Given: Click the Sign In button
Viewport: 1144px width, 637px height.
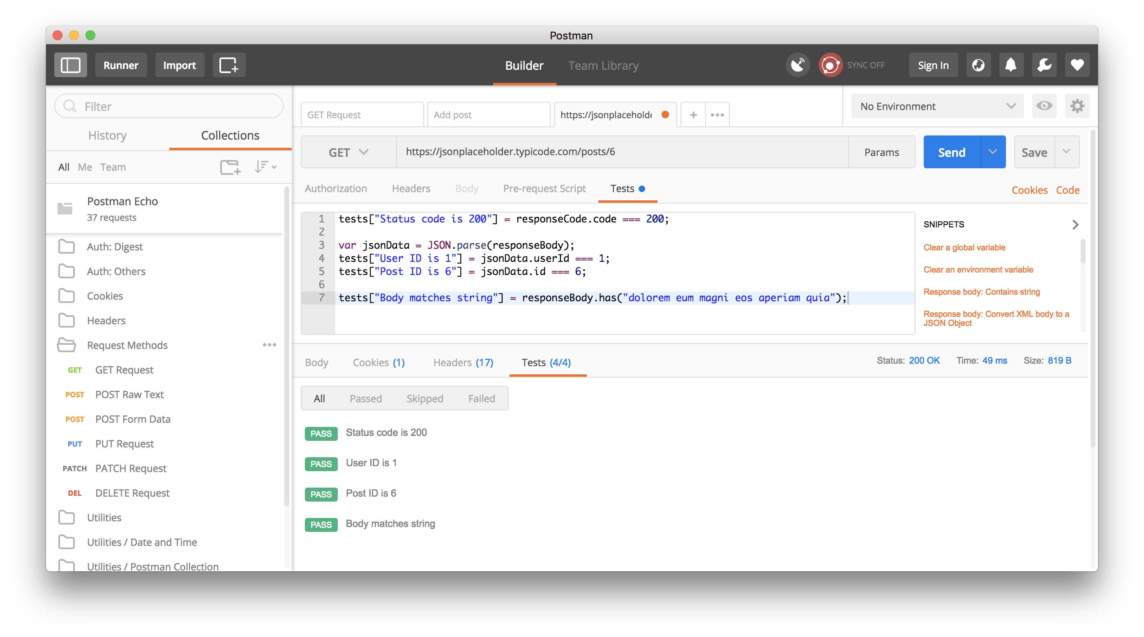Looking at the screenshot, I should click(933, 65).
